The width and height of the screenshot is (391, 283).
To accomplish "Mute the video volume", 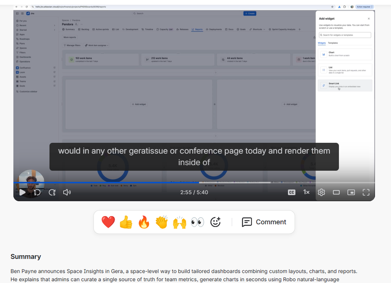I will pyautogui.click(x=67, y=192).
